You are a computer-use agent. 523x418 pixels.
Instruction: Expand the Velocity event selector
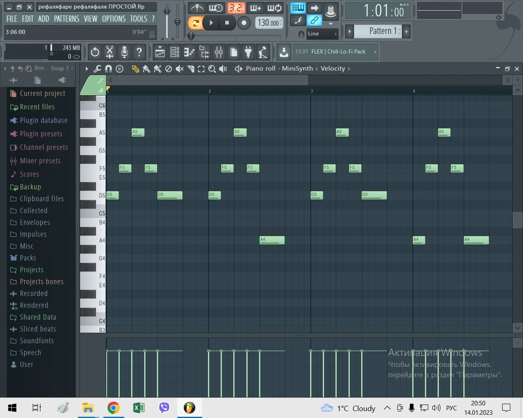333,69
